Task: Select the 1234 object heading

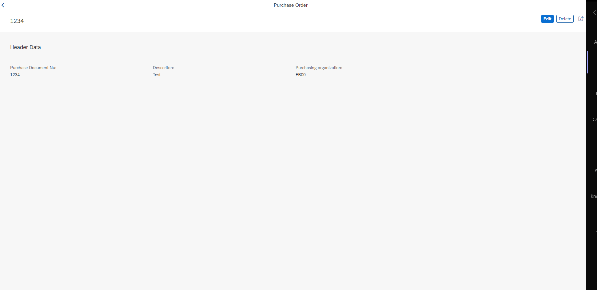Action: (17, 21)
